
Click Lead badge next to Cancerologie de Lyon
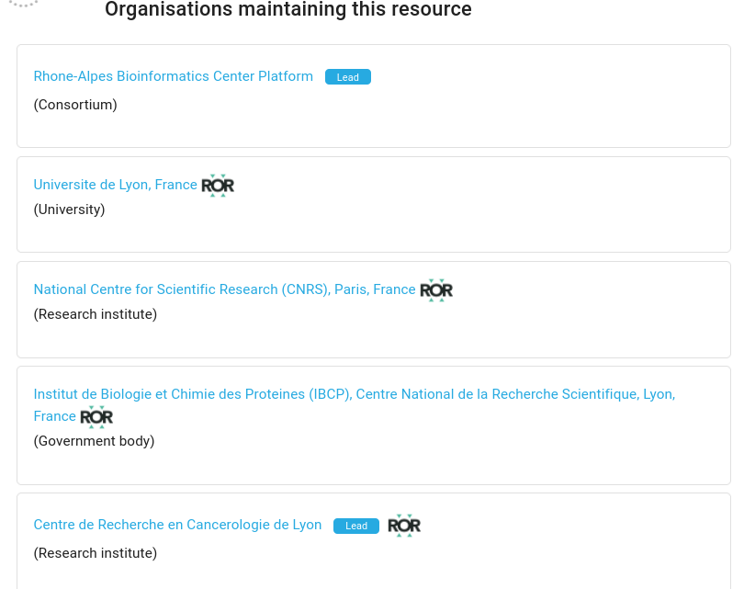pyautogui.click(x=356, y=526)
